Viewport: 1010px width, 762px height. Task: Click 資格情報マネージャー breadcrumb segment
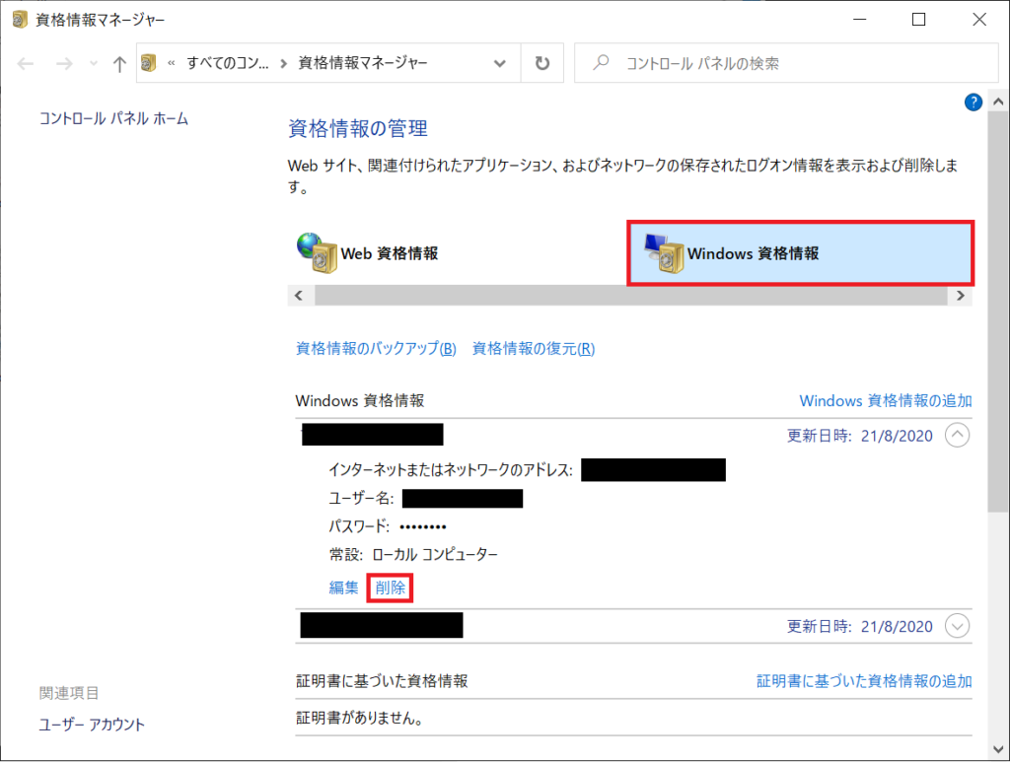pyautogui.click(x=363, y=63)
